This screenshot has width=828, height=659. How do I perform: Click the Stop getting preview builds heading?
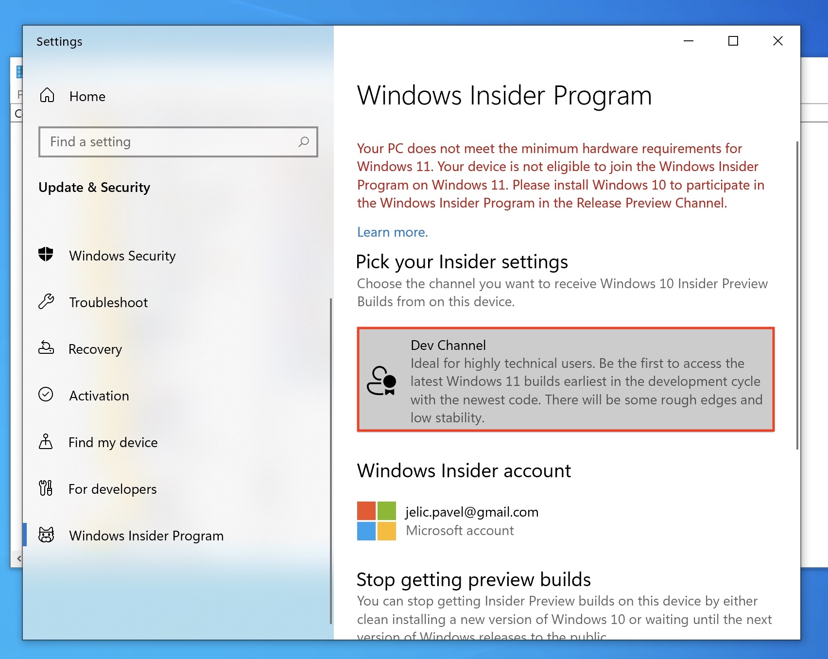tap(474, 579)
